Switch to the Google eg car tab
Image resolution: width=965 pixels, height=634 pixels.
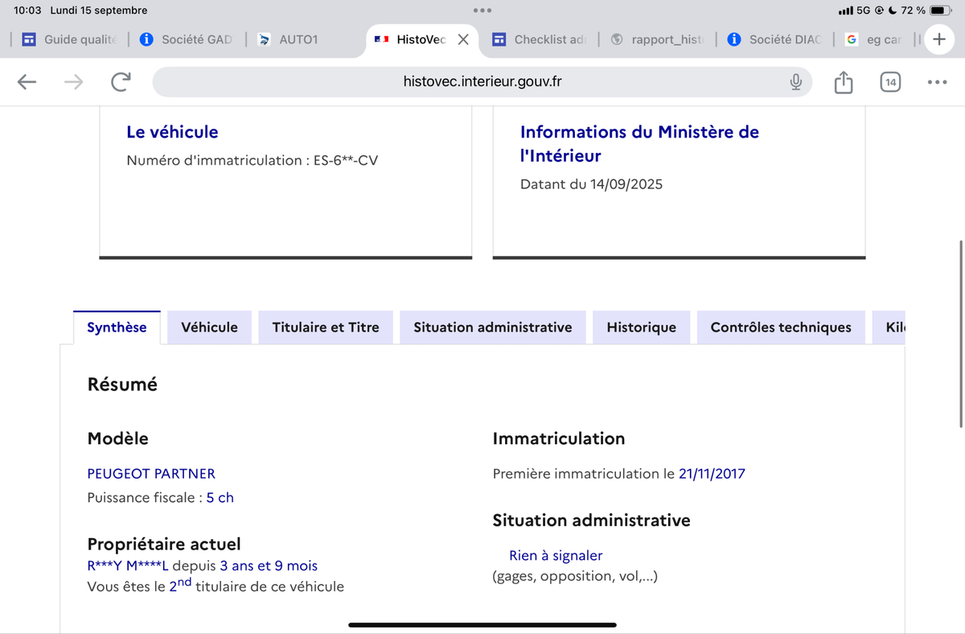(873, 39)
